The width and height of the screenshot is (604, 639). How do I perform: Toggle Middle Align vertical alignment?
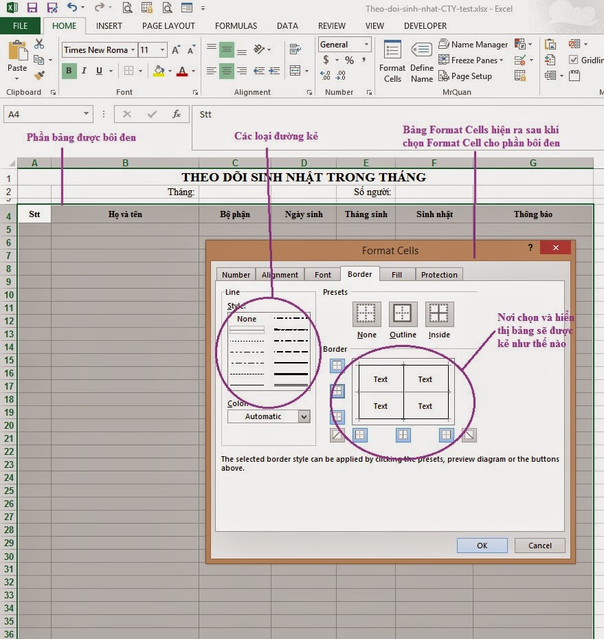point(227,49)
